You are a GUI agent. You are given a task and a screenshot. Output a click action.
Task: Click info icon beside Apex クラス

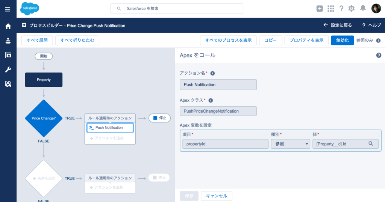pyautogui.click(x=211, y=101)
